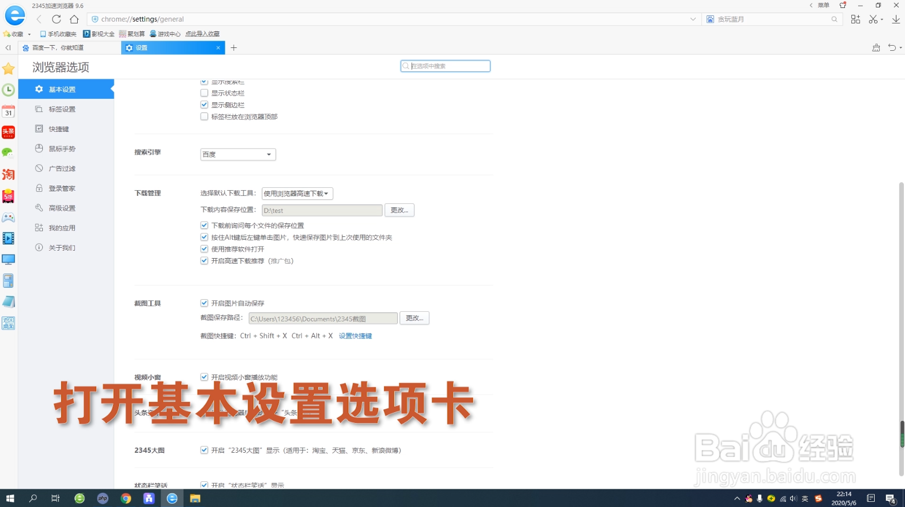The height and width of the screenshot is (507, 905).
Task: Toggle 使用推荐软件打开 checkbox
Action: pos(204,249)
